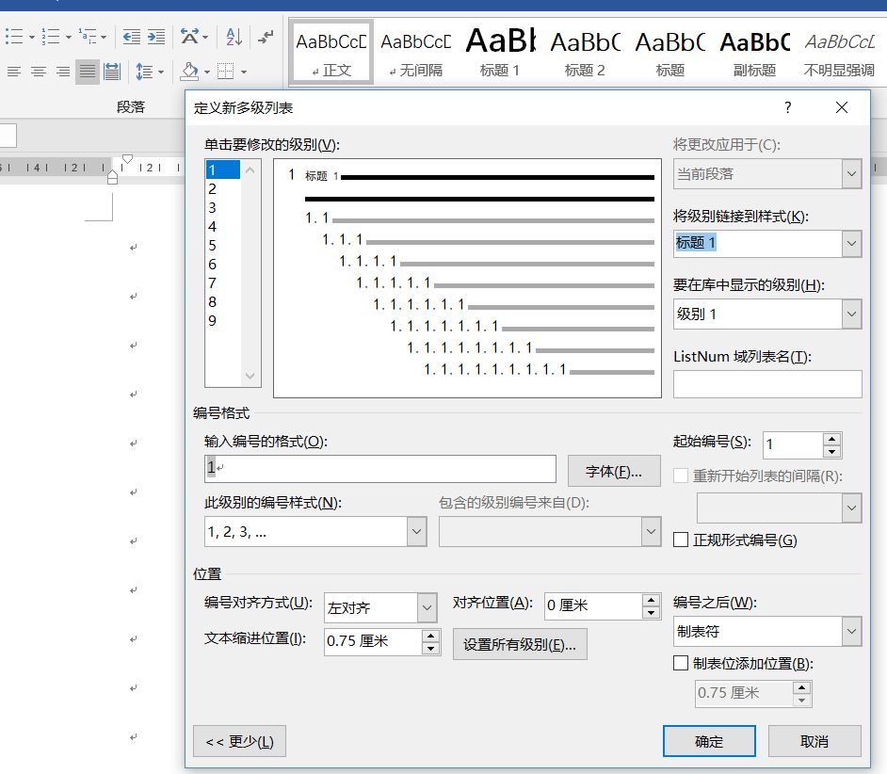Viewport: 887px width, 774px height.
Task: Align text left in ribbon
Action: (13, 72)
